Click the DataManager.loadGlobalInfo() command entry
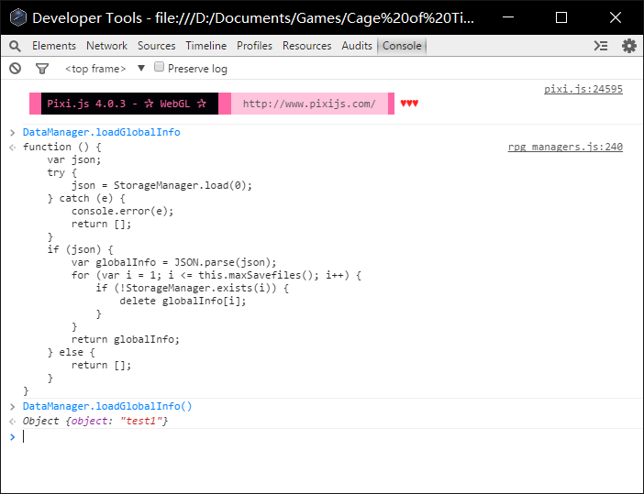The image size is (644, 494). 107,406
